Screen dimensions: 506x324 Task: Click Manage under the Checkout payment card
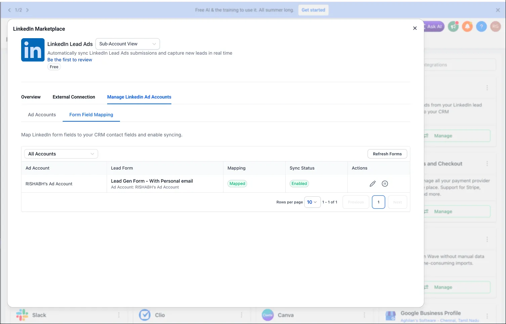point(457,211)
